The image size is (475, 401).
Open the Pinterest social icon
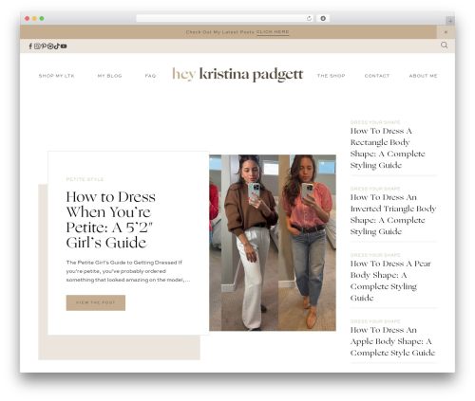tap(44, 46)
